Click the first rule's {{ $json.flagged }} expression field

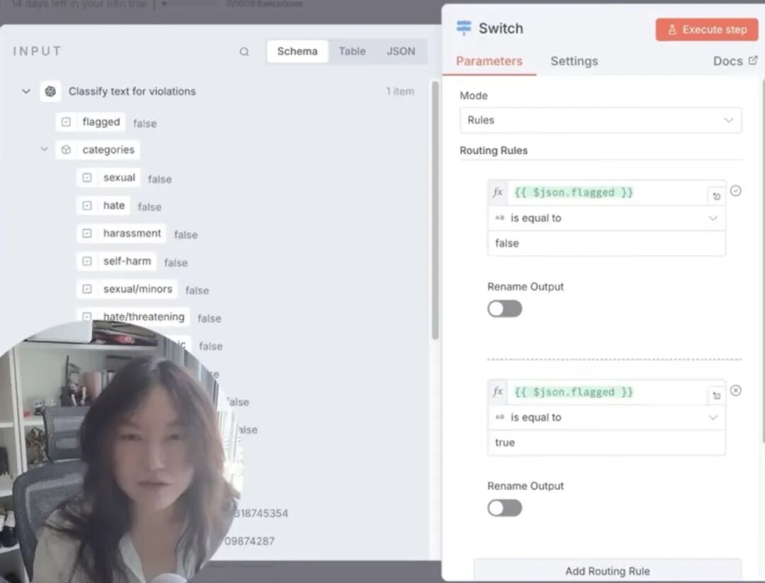point(608,192)
